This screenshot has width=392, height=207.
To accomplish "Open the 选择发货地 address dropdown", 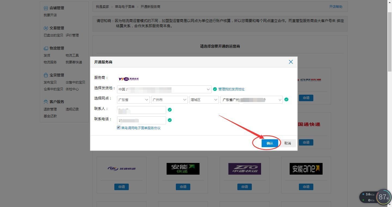I will [x=164, y=89].
